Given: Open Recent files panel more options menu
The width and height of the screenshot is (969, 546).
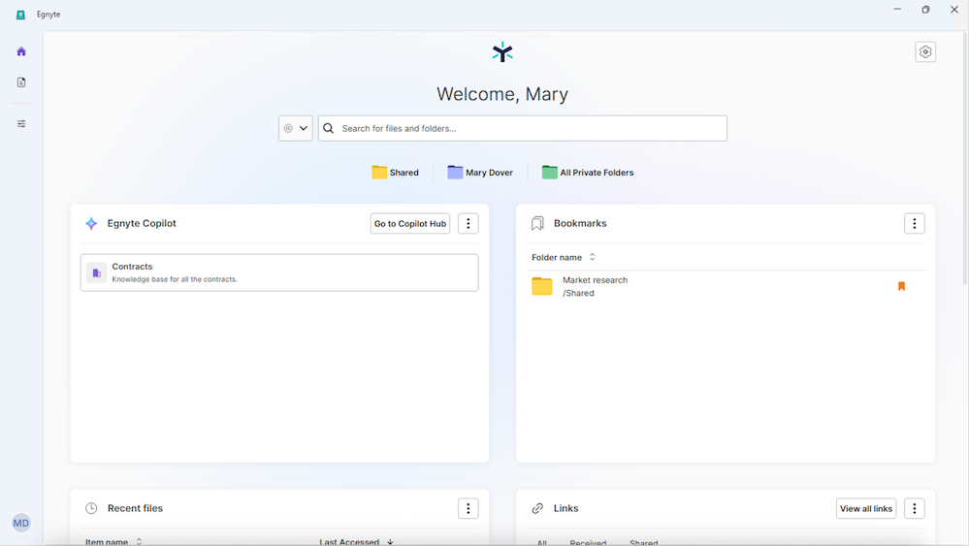Looking at the screenshot, I should pyautogui.click(x=468, y=508).
